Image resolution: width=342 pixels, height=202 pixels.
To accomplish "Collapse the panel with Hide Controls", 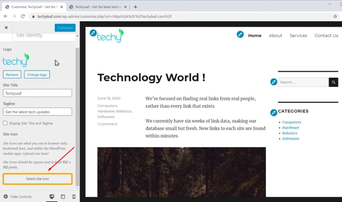I will pyautogui.click(x=18, y=197).
